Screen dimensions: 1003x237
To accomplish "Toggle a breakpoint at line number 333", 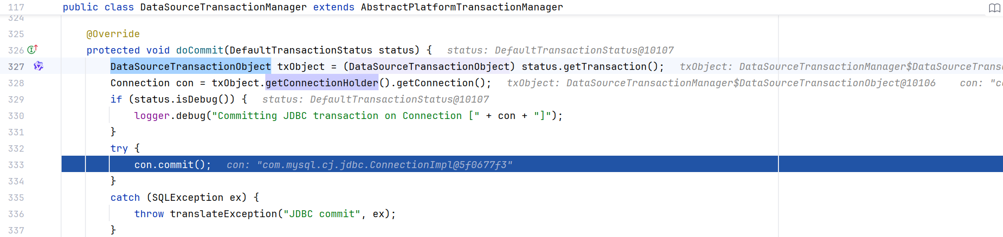I will pos(16,165).
